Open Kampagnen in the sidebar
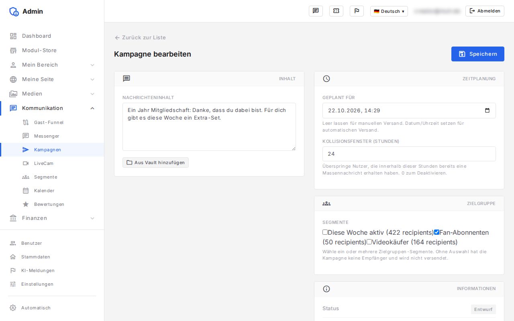 coord(52,150)
